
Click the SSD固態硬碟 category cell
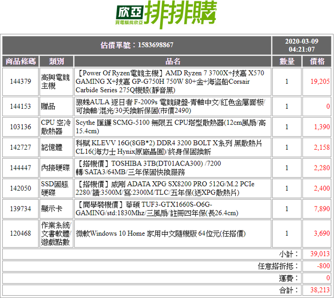tap(57, 188)
